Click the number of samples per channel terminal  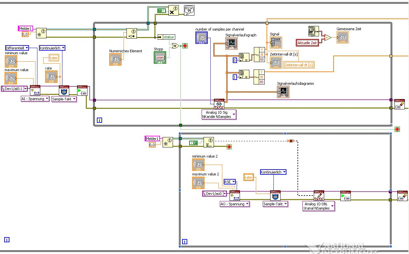202,38
